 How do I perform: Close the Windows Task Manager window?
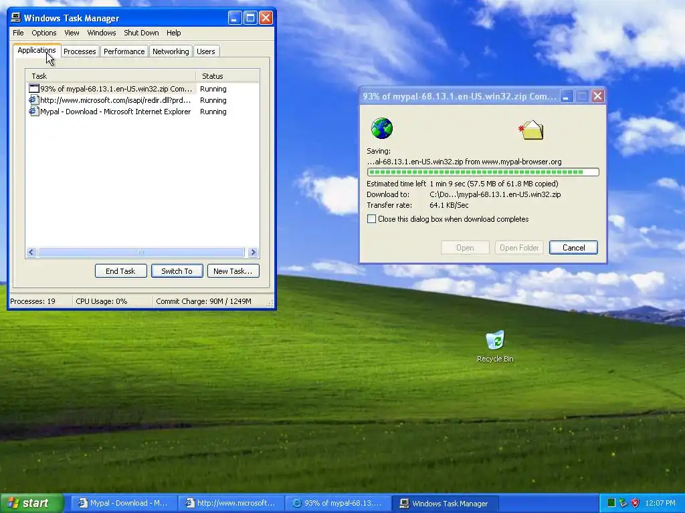point(266,18)
